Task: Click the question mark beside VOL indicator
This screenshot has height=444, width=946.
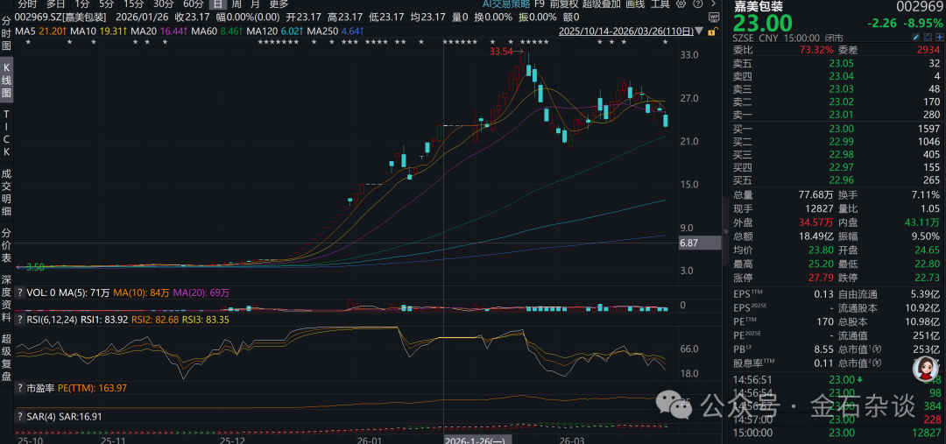Action: click(x=20, y=292)
